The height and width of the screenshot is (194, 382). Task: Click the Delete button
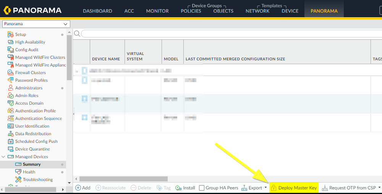click(x=141, y=188)
